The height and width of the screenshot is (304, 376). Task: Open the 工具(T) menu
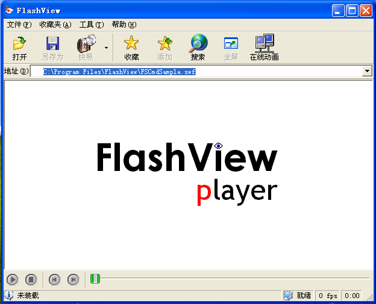[x=92, y=25]
